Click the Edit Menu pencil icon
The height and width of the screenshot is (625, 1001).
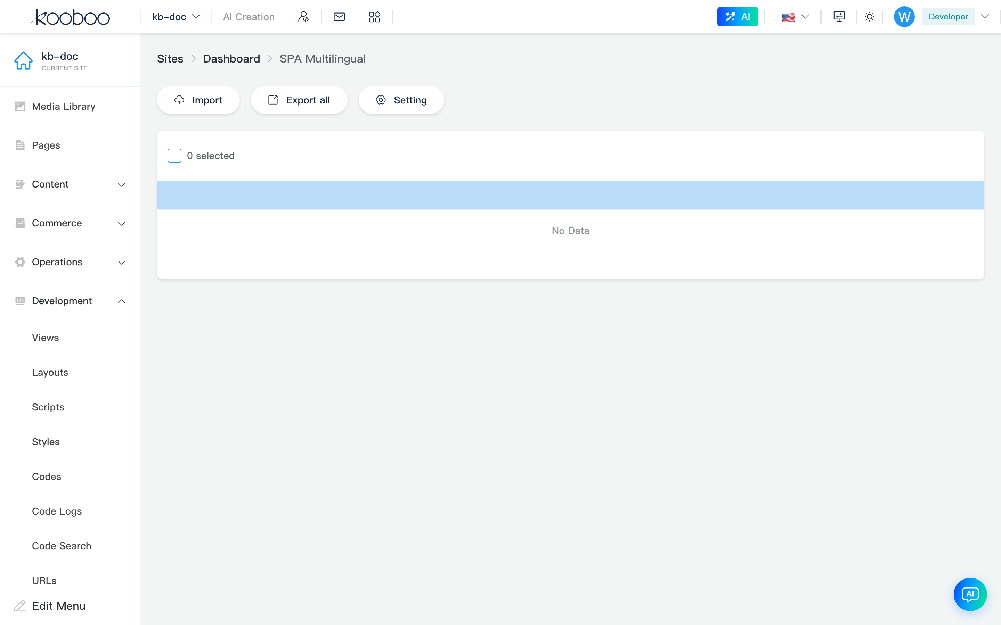pyautogui.click(x=20, y=606)
